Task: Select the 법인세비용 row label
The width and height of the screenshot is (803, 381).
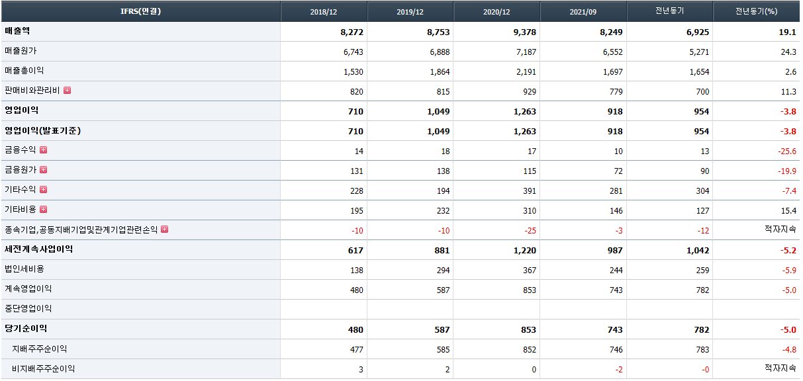Action: [x=24, y=269]
